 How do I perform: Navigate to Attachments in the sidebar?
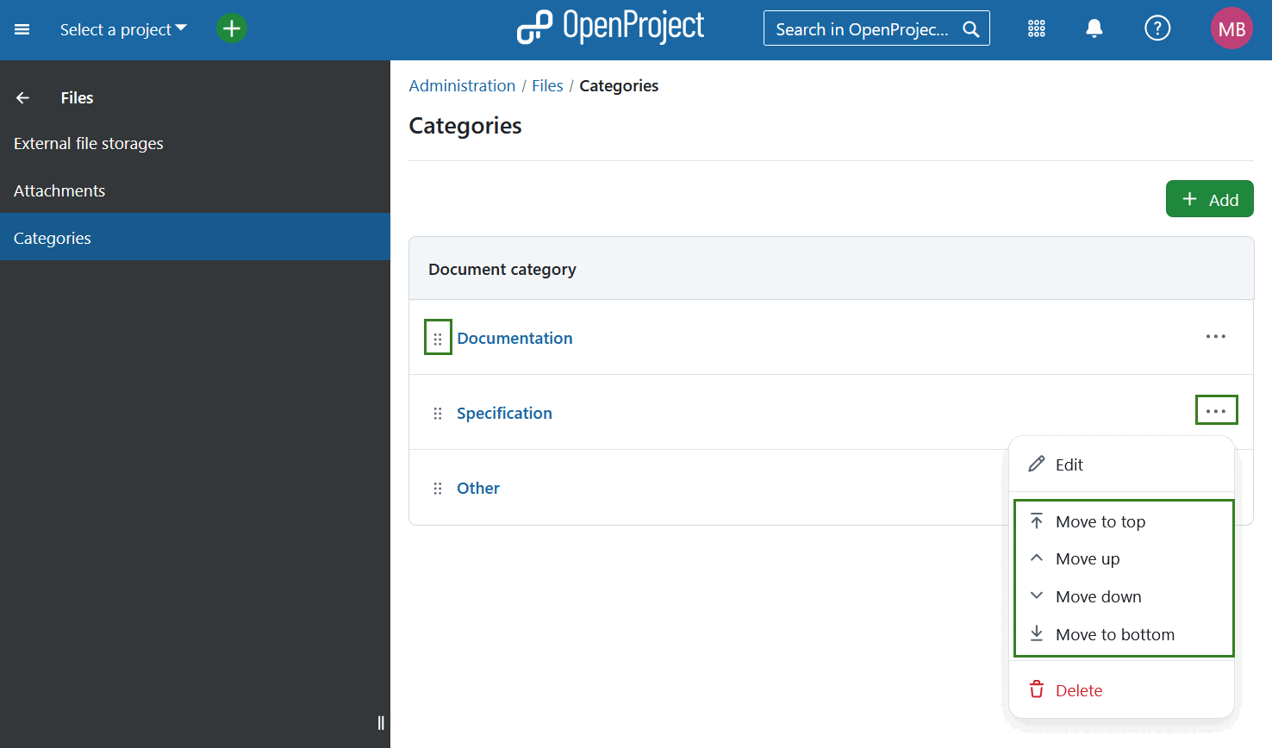(x=59, y=190)
